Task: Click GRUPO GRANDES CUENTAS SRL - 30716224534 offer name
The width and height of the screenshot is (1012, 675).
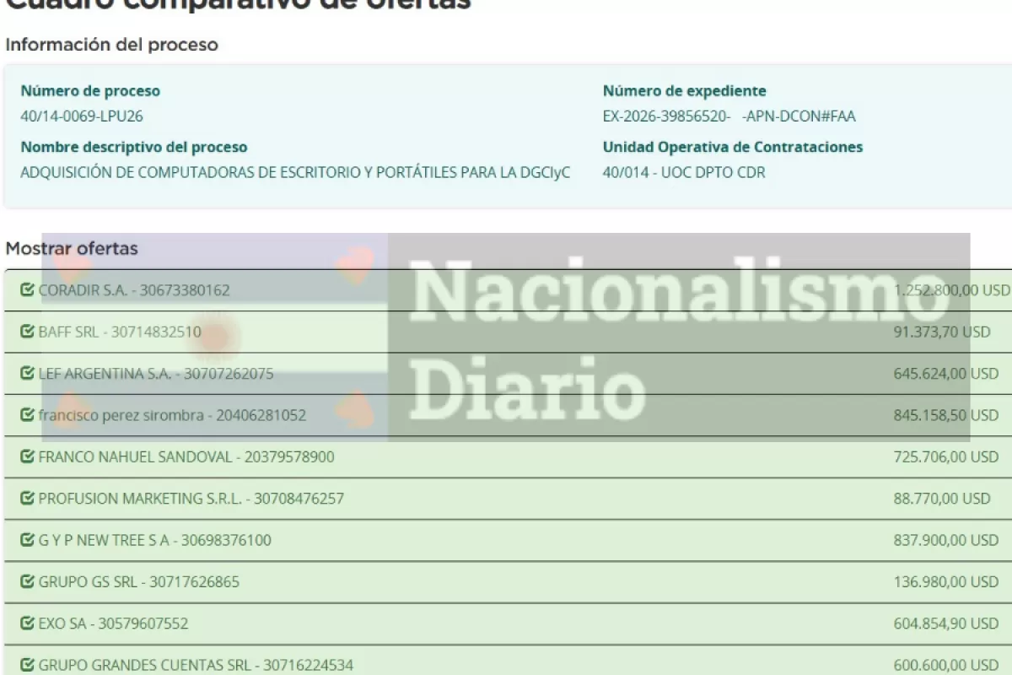Action: click(196, 665)
